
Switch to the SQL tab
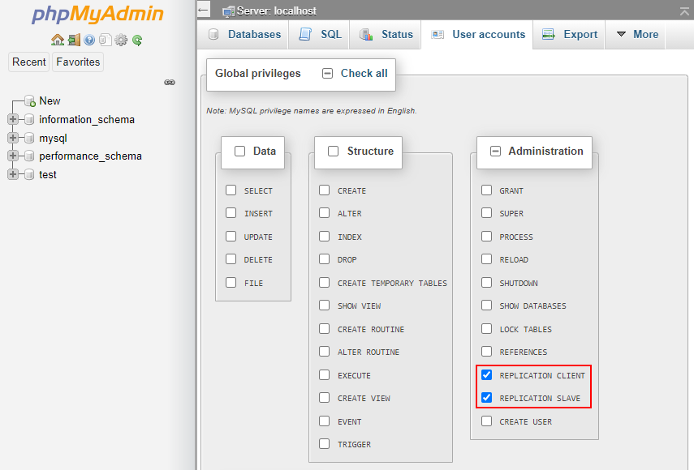(x=320, y=35)
